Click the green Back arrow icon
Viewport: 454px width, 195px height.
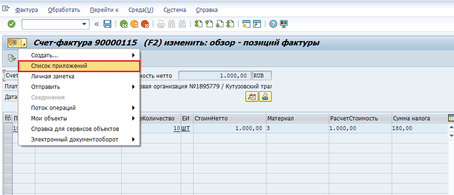124,24
